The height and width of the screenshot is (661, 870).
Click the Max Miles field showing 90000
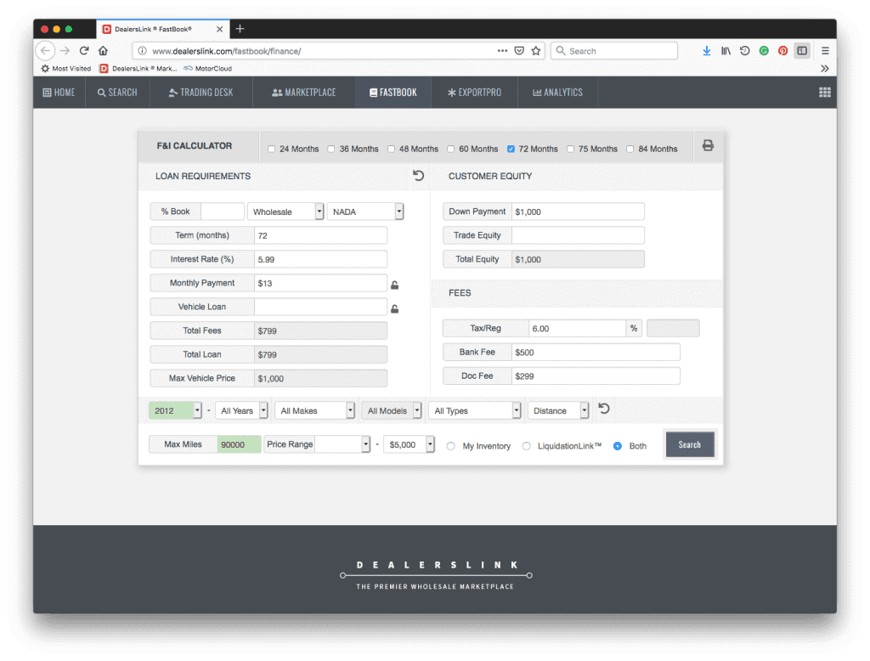(239, 444)
